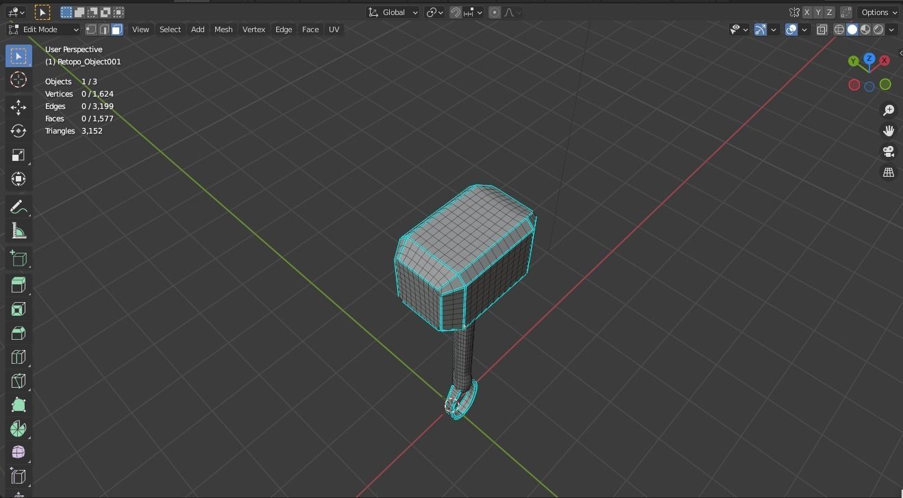Image resolution: width=903 pixels, height=498 pixels.
Task: Open the editor type dropdown
Action: tap(16, 12)
